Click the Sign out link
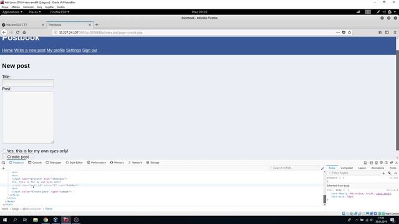 coord(90,50)
